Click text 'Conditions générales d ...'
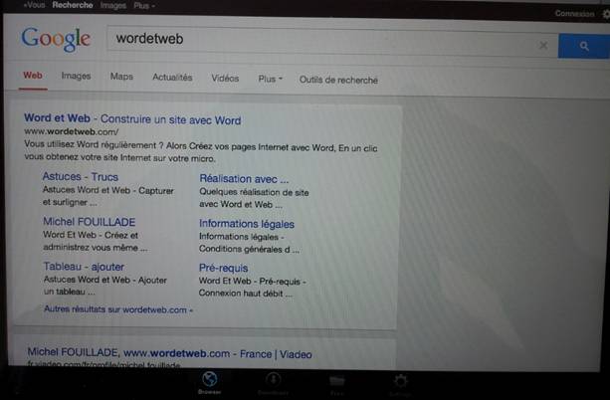The image size is (610, 400). [249, 249]
